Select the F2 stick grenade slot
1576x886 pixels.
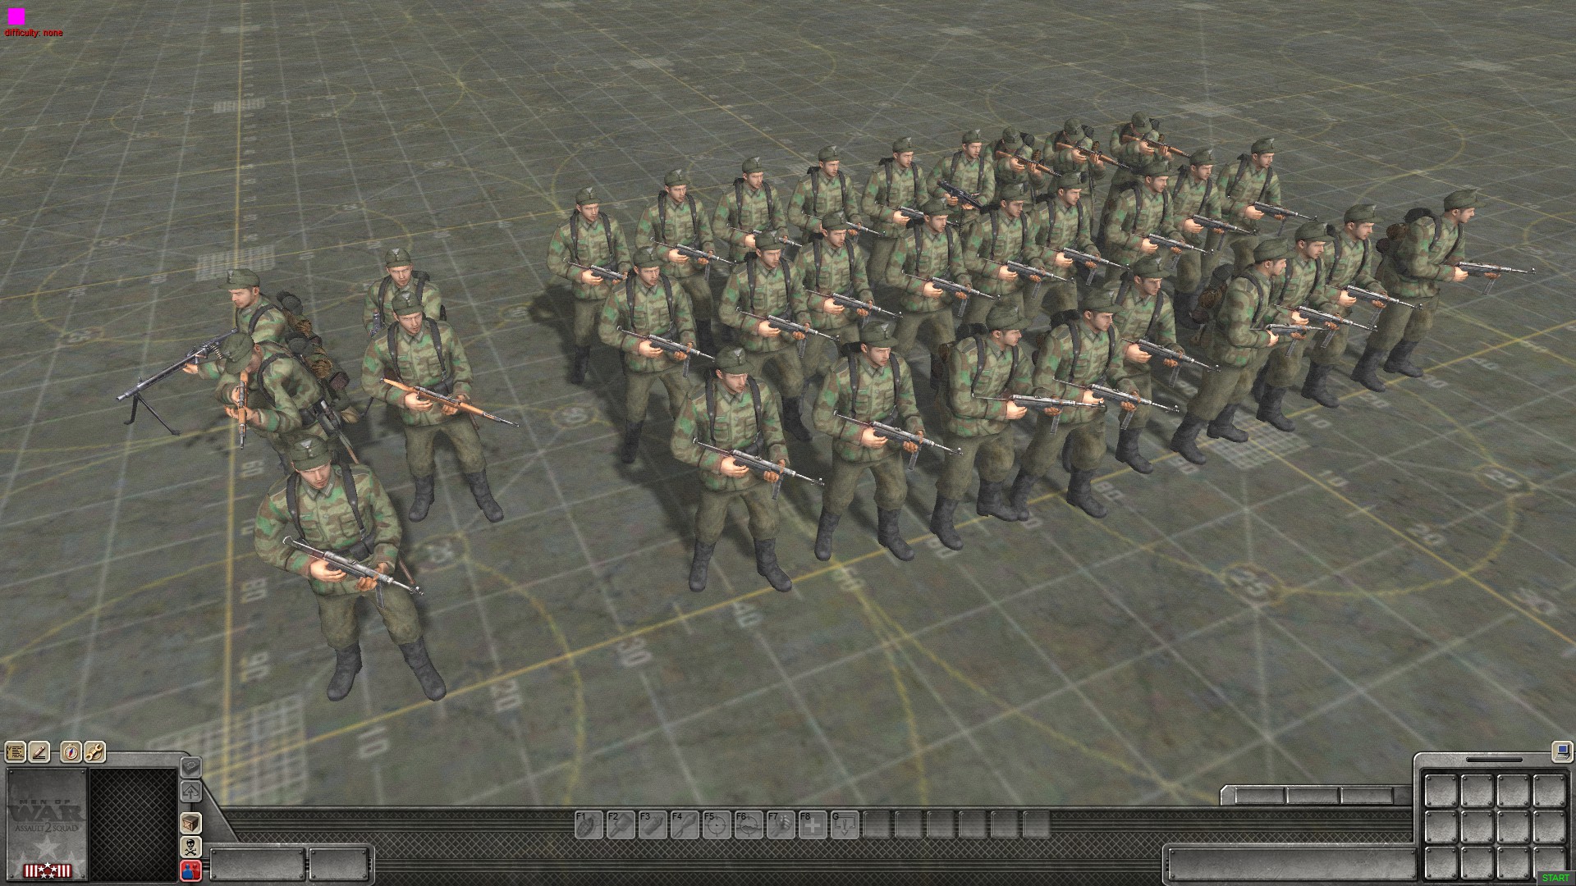621,824
